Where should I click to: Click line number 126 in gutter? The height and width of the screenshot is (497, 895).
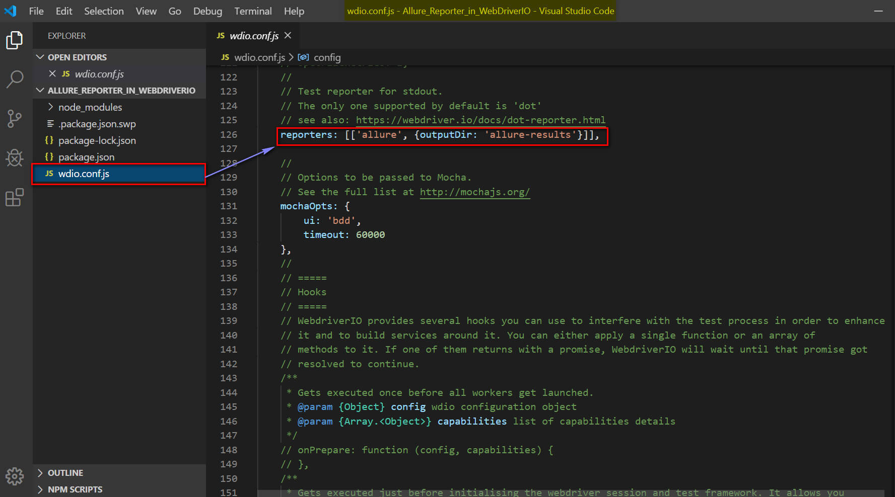(229, 135)
